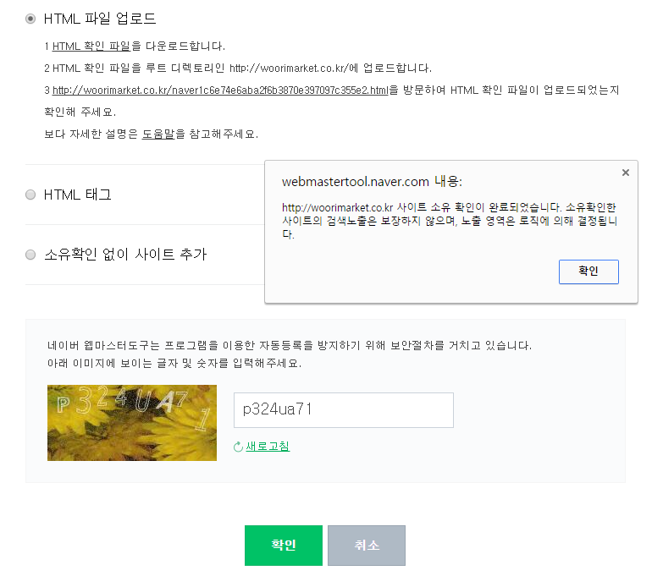Screen dimensions: 652x576
Task: Close the webmastertool.naver.com alert with X
Action: pyautogui.click(x=626, y=173)
